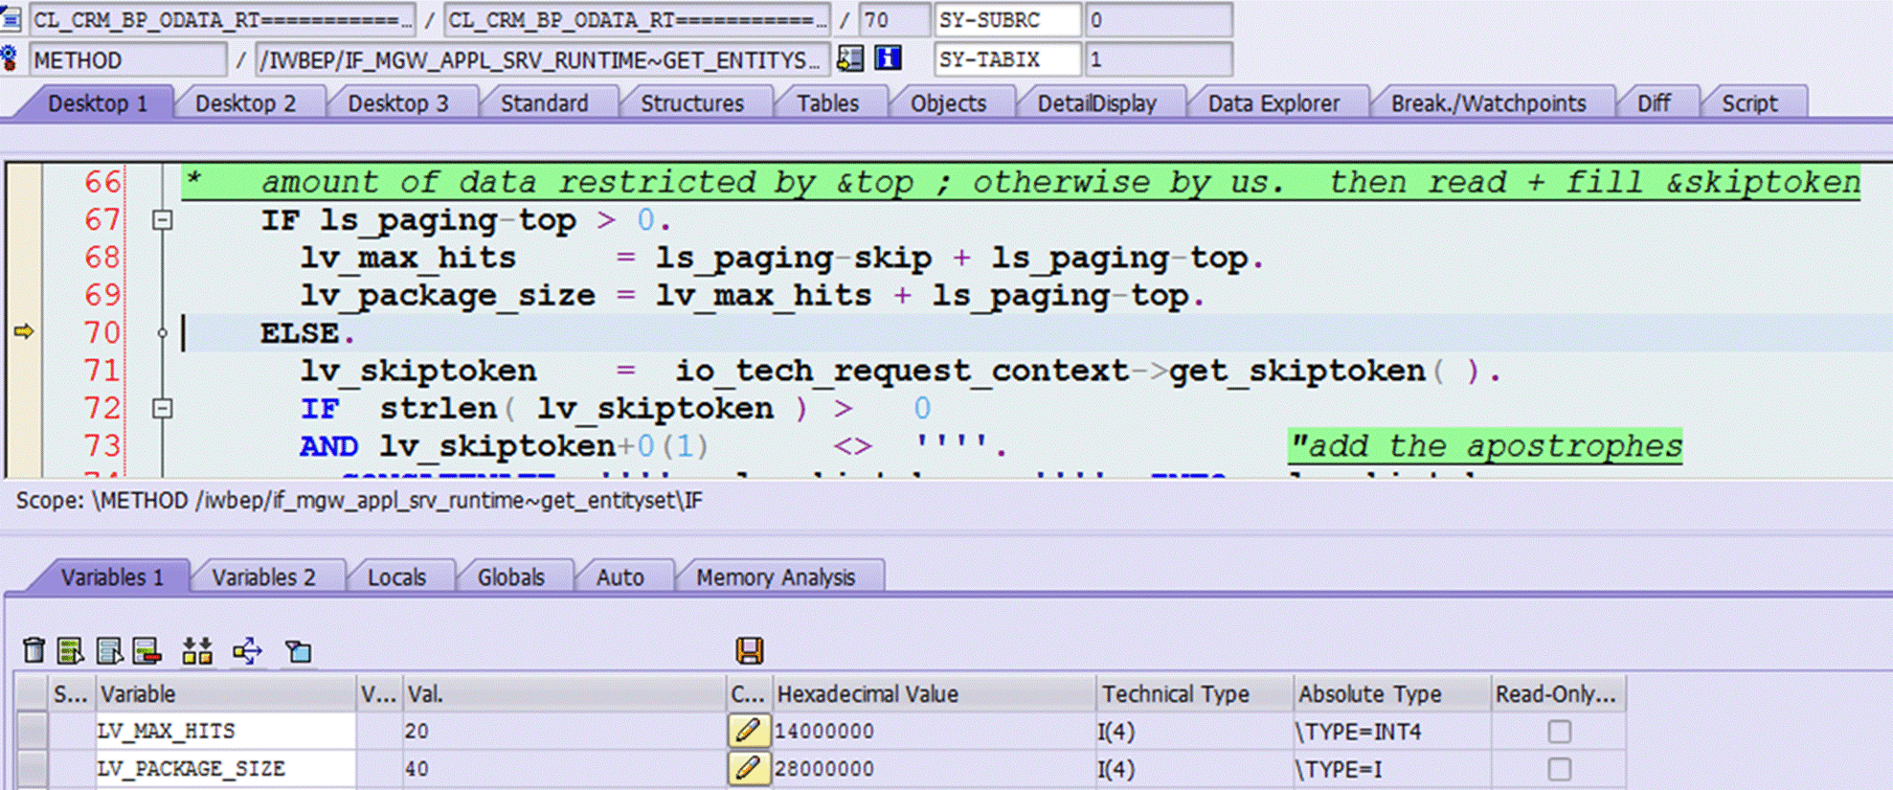Screen dimensions: 1893x790
Task: Click the METHOD event type field
Action: pyautogui.click(x=128, y=59)
